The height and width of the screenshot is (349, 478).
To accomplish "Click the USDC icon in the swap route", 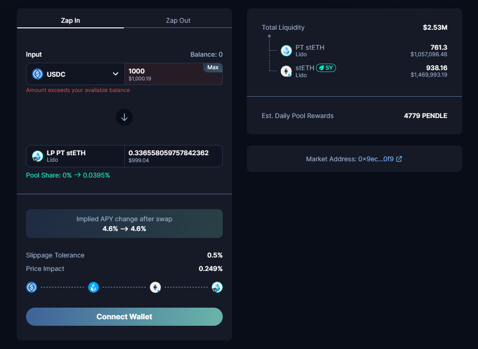I will tap(32, 287).
